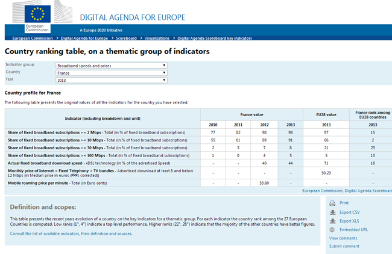
Task: Expand the Country dropdown showing France
Action: click(x=111, y=72)
